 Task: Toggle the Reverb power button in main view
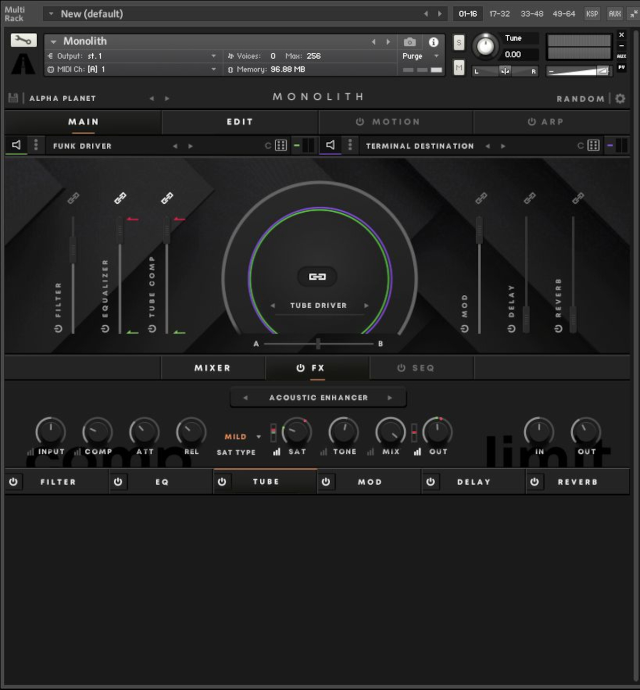[558, 328]
